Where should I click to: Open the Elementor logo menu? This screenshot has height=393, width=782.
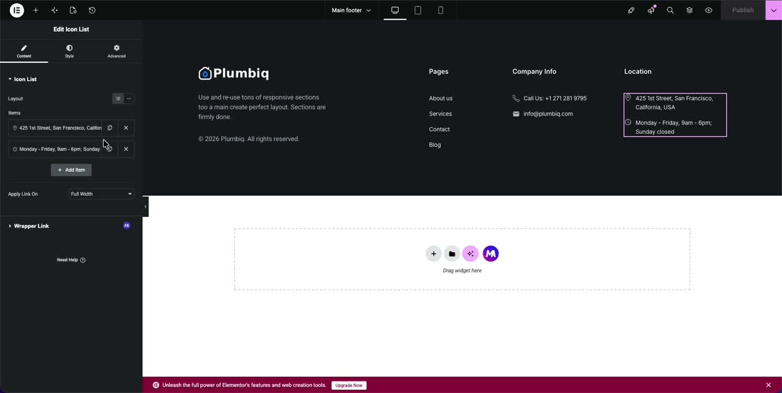17,10
